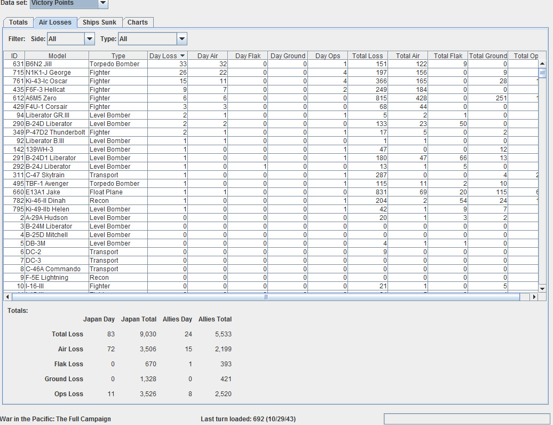Sort by Day Flak column

(x=248, y=56)
